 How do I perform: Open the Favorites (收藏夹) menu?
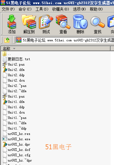[x=61, y=9]
